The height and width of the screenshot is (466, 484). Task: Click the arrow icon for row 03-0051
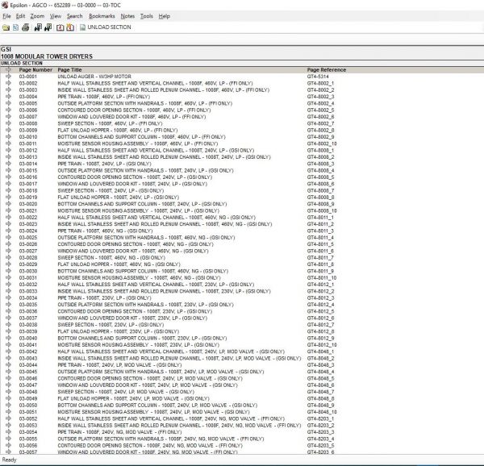[8, 412]
